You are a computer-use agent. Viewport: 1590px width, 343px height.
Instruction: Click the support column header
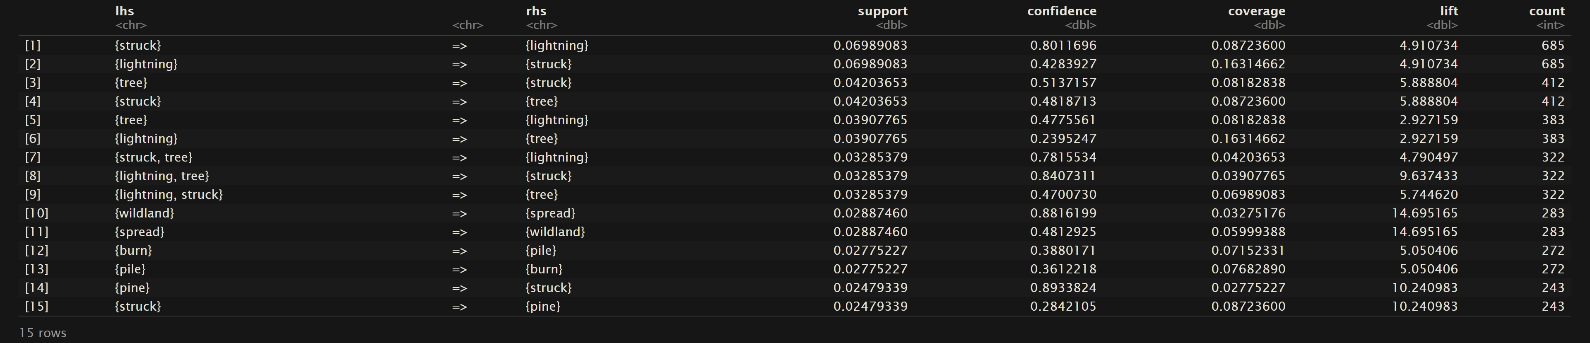tap(882, 11)
